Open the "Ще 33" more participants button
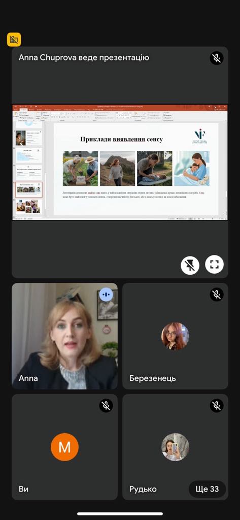This screenshot has width=240, height=520. (207, 489)
